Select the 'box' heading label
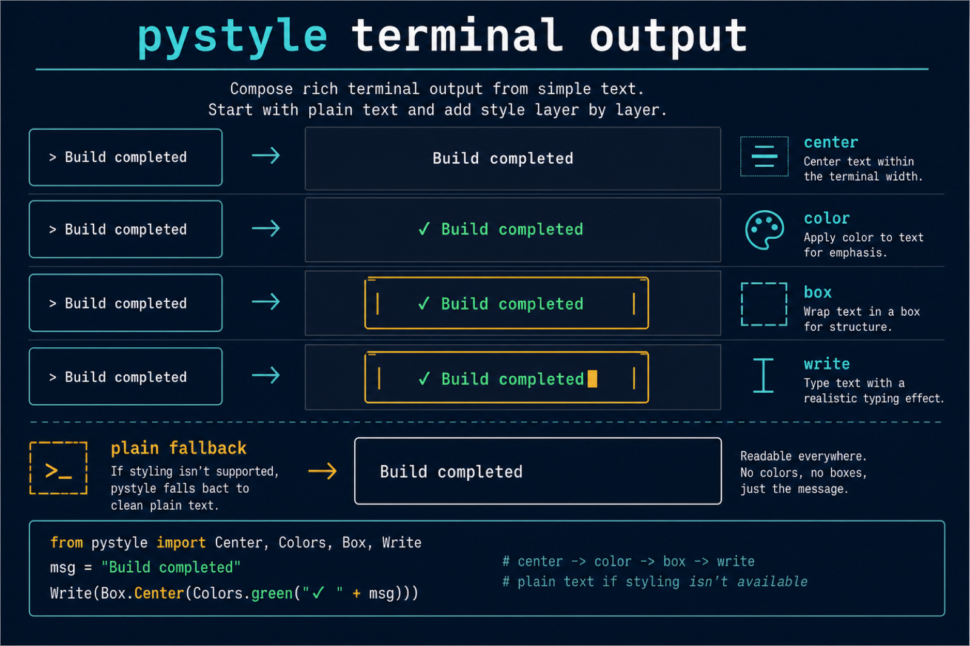The height and width of the screenshot is (646, 970). coord(818,293)
